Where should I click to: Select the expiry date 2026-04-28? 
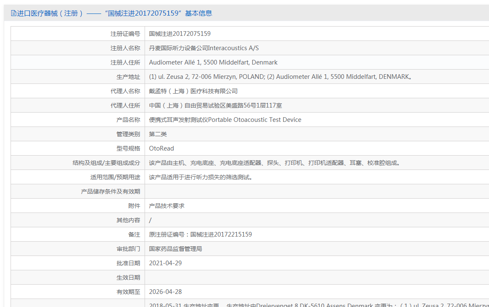coord(165,292)
